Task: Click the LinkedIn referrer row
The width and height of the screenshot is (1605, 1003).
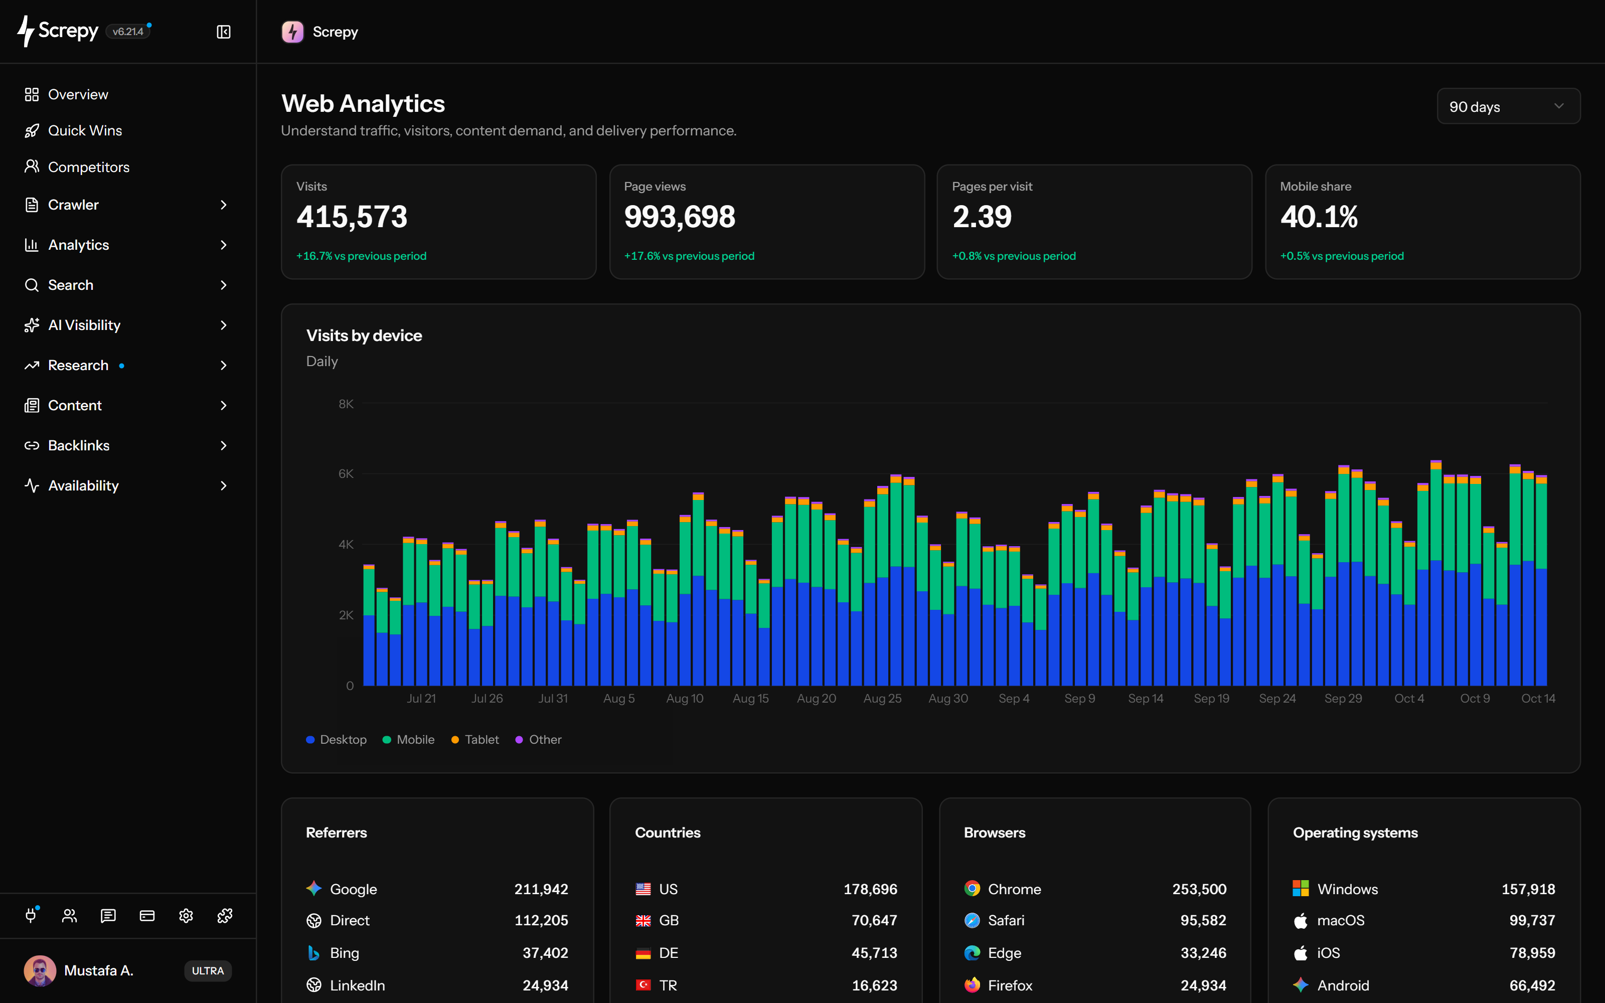Action: pyautogui.click(x=437, y=985)
